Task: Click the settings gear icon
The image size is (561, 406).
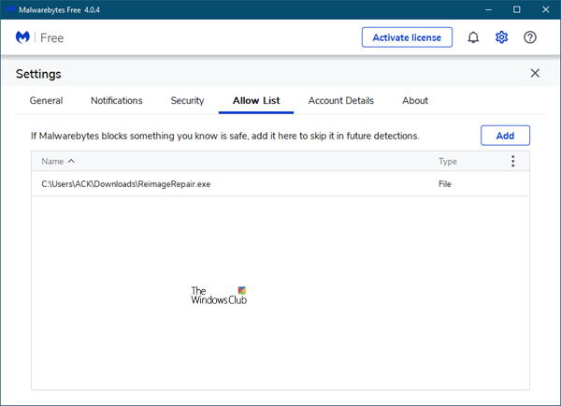Action: (501, 37)
